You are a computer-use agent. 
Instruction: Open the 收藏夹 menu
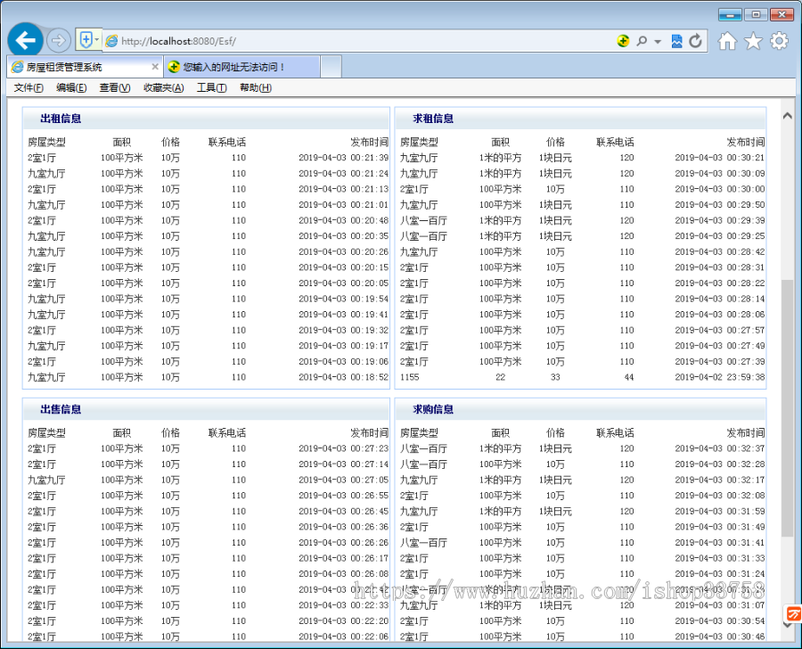[163, 87]
